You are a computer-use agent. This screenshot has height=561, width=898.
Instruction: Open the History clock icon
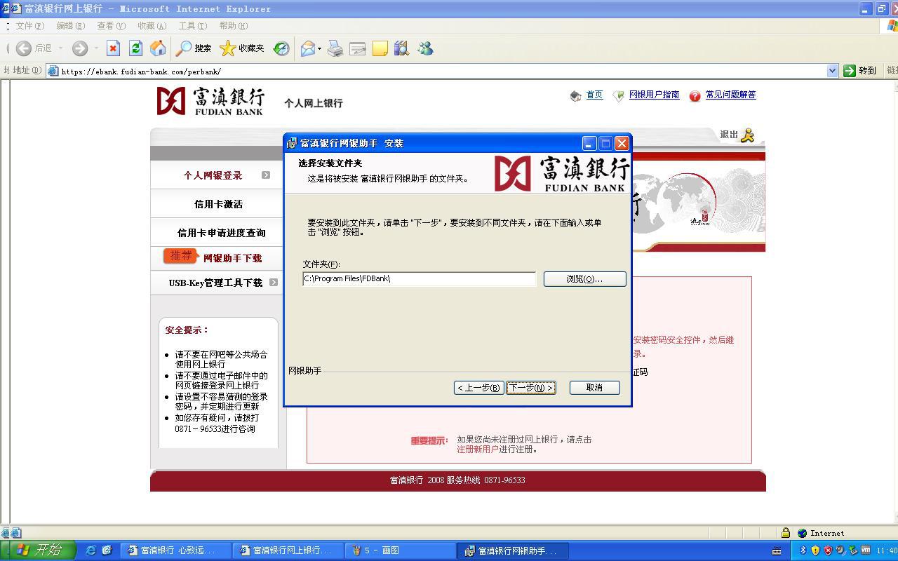(x=281, y=48)
